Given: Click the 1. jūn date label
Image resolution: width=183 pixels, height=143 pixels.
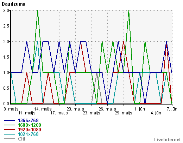Looking at the screenshot, I should (x=140, y=109).
